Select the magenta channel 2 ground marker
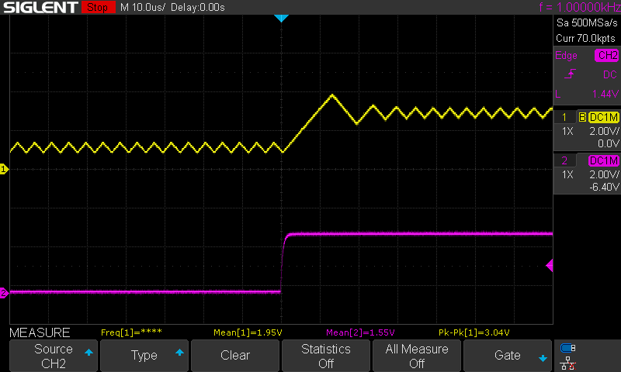Image resolution: width=621 pixels, height=372 pixels. [x=4, y=293]
